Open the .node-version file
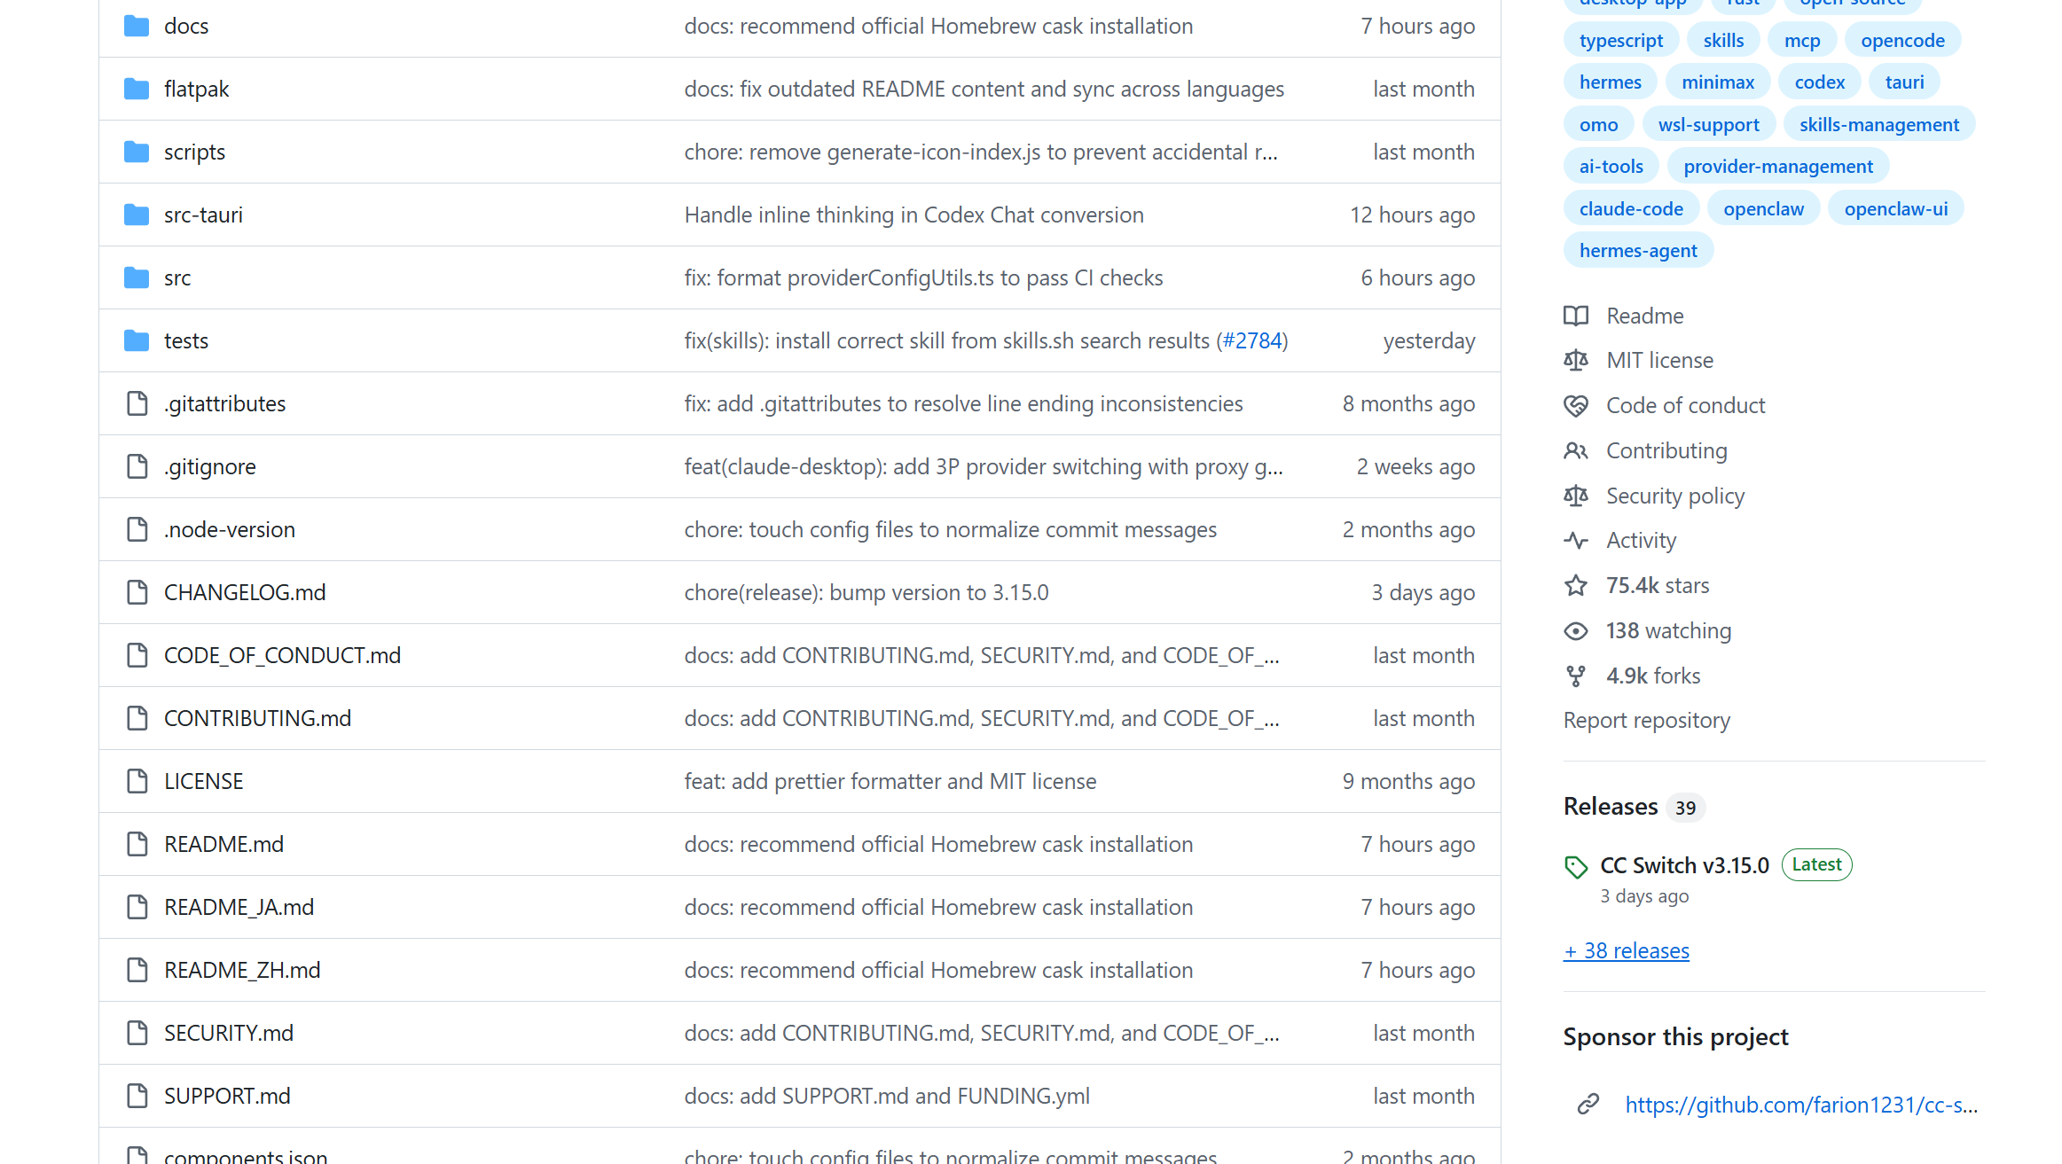 230,529
